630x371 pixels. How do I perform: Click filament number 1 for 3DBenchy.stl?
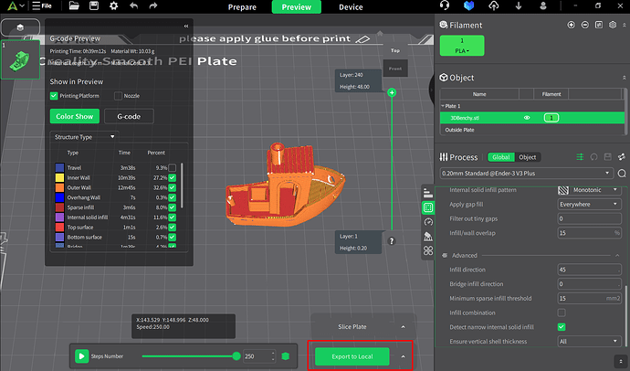click(551, 118)
